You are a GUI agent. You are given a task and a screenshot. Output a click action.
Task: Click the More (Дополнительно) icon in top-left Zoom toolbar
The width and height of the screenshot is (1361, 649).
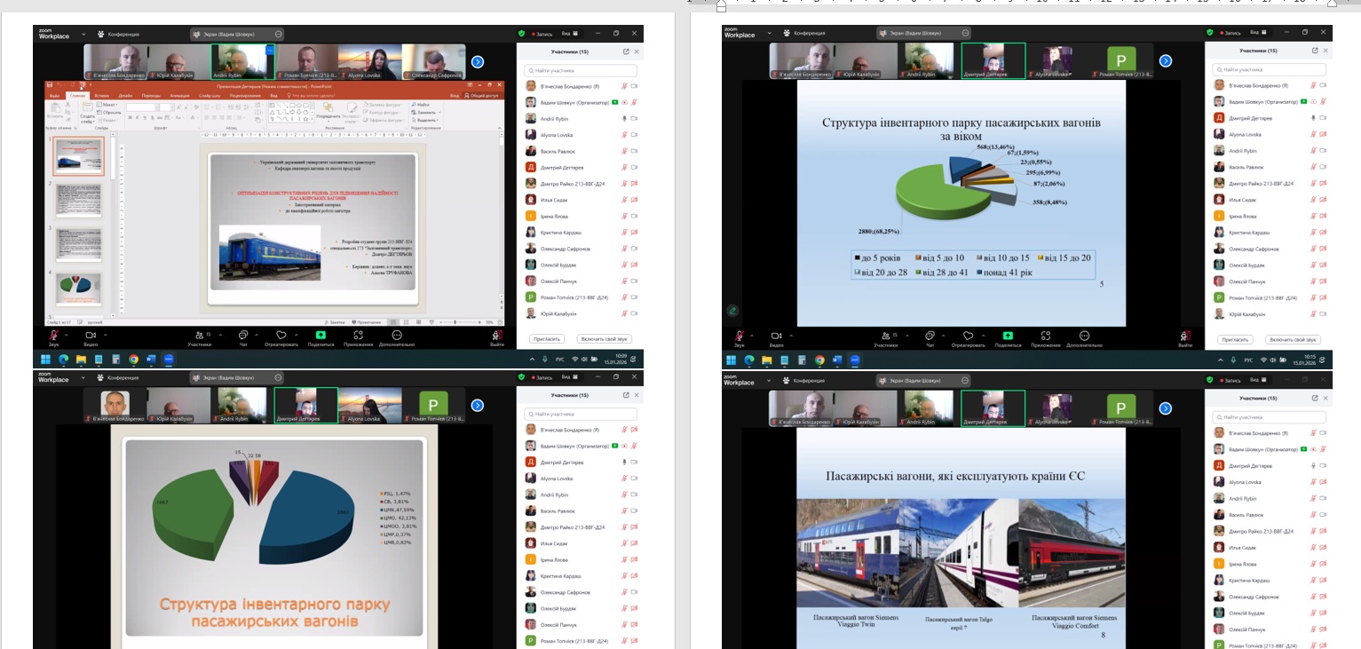(396, 336)
